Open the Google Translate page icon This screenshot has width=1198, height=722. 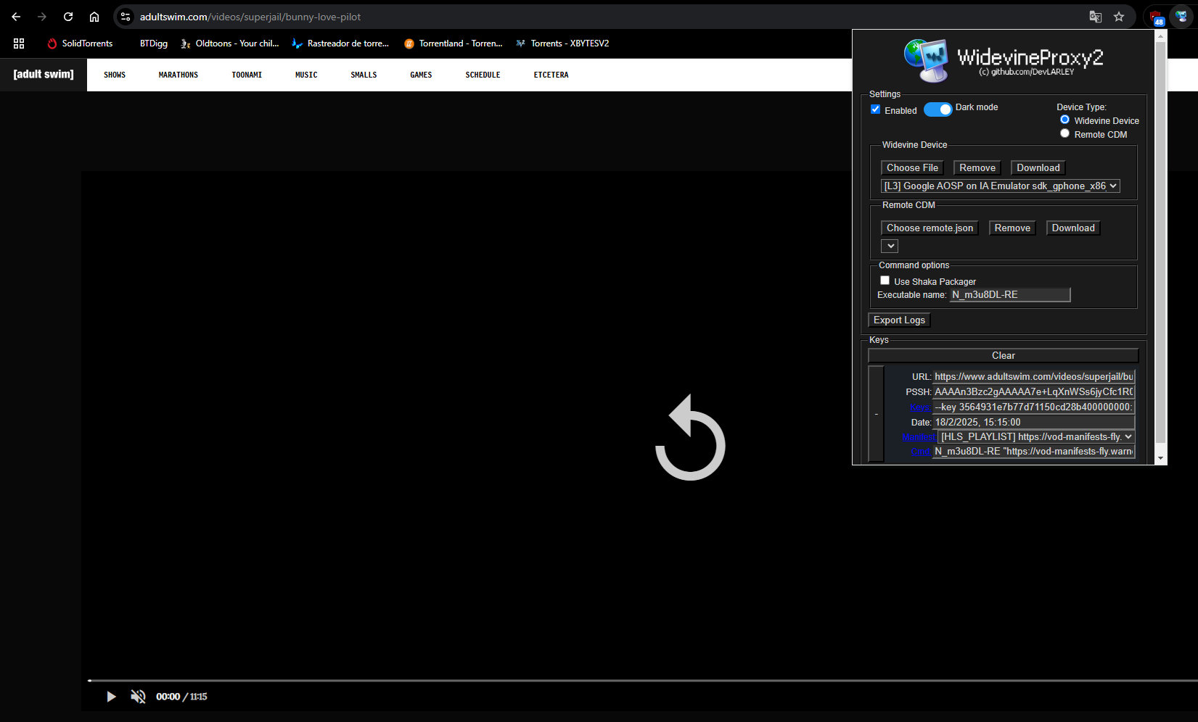[1096, 17]
